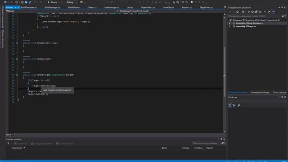The width and height of the screenshot is (288, 162).
Task: Sort by the Строка column header
Action: pyautogui.click(x=186, y=148)
